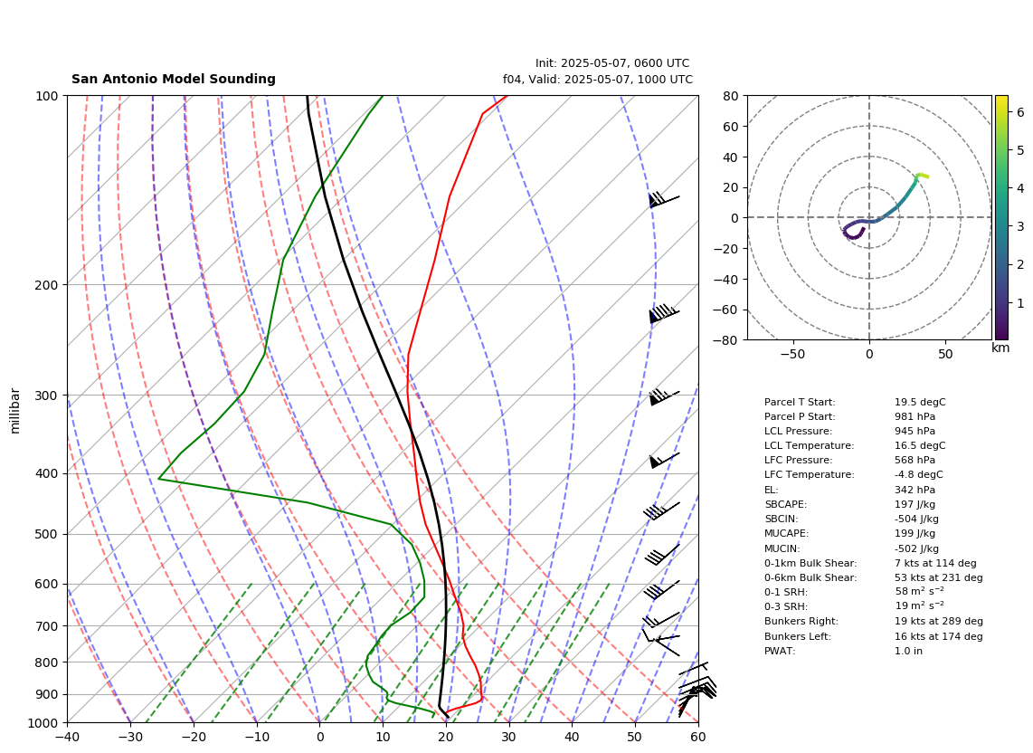This screenshot has height=753, width=1033.
Task: Click the 7 kts at 114 deg value
Action: point(935,563)
